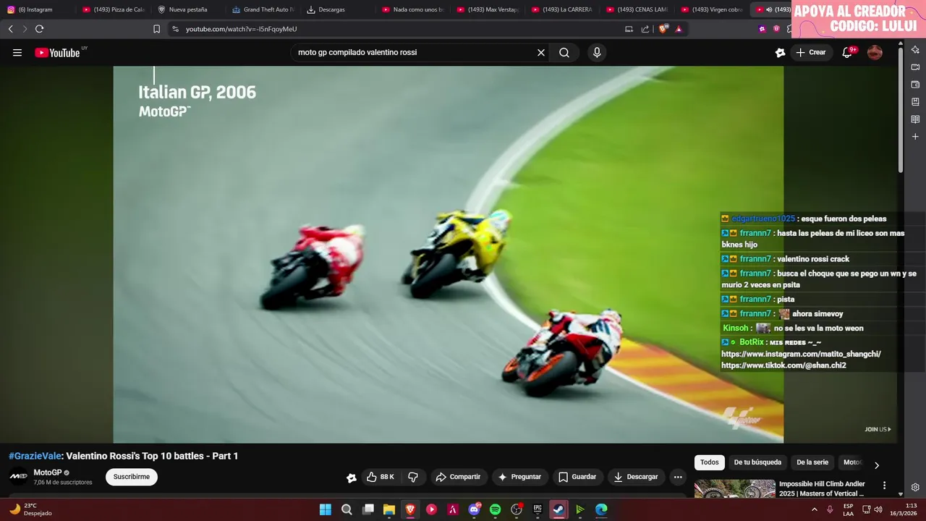Image resolution: width=926 pixels, height=521 pixels.
Task: Open Brave Leo AI sidebar sparkle icon
Action: [x=915, y=49]
